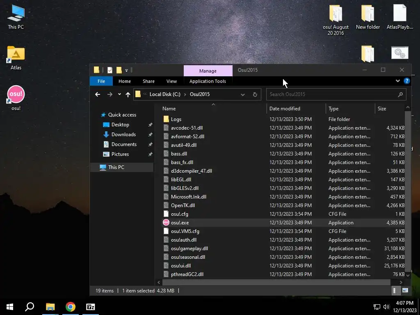Click File Explorer on the taskbar
This screenshot has height=315, width=420.
pos(50,307)
